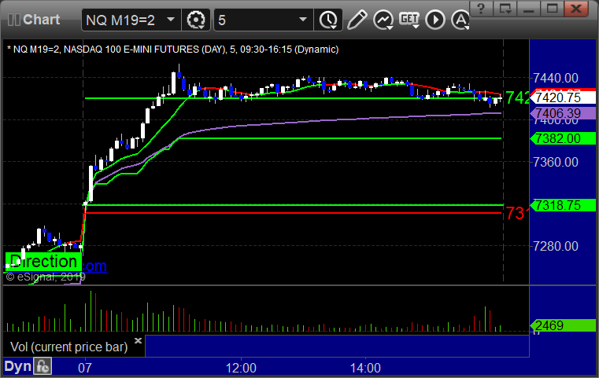Expand the NQ M19=2 symbol dropdown
599x378 pixels.
pyautogui.click(x=171, y=20)
